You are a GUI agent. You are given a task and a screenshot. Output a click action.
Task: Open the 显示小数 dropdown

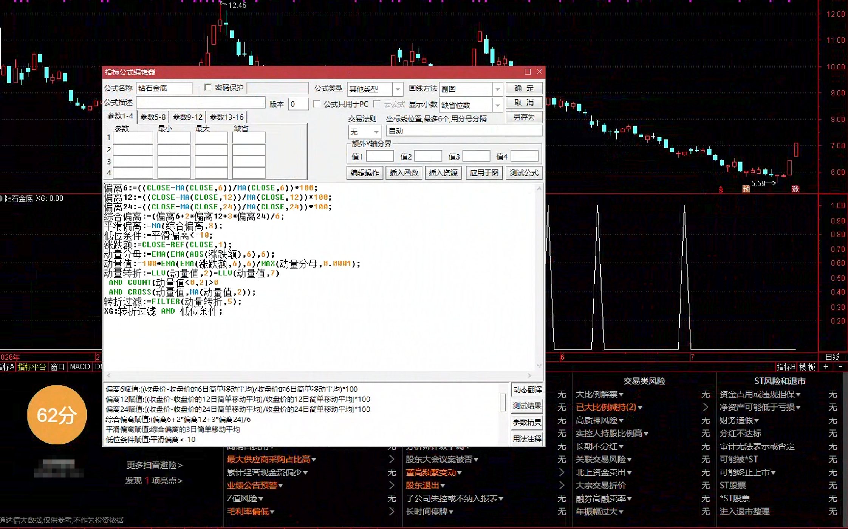498,105
